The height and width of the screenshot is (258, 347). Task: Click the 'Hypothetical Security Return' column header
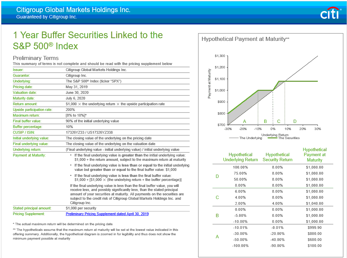[x=277, y=157]
